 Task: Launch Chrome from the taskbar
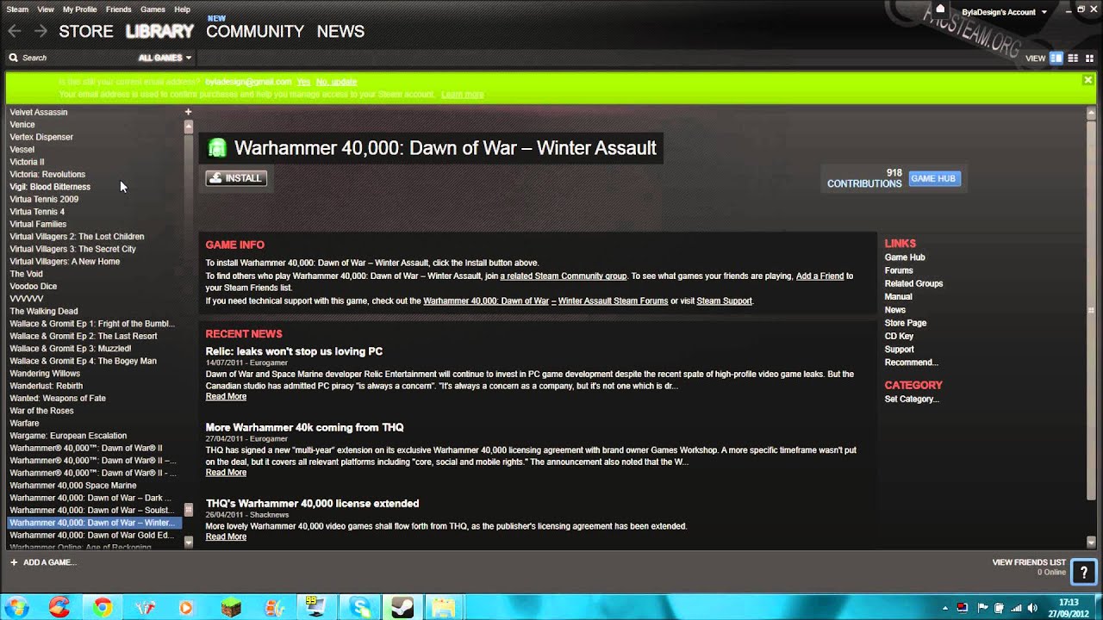[103, 608]
